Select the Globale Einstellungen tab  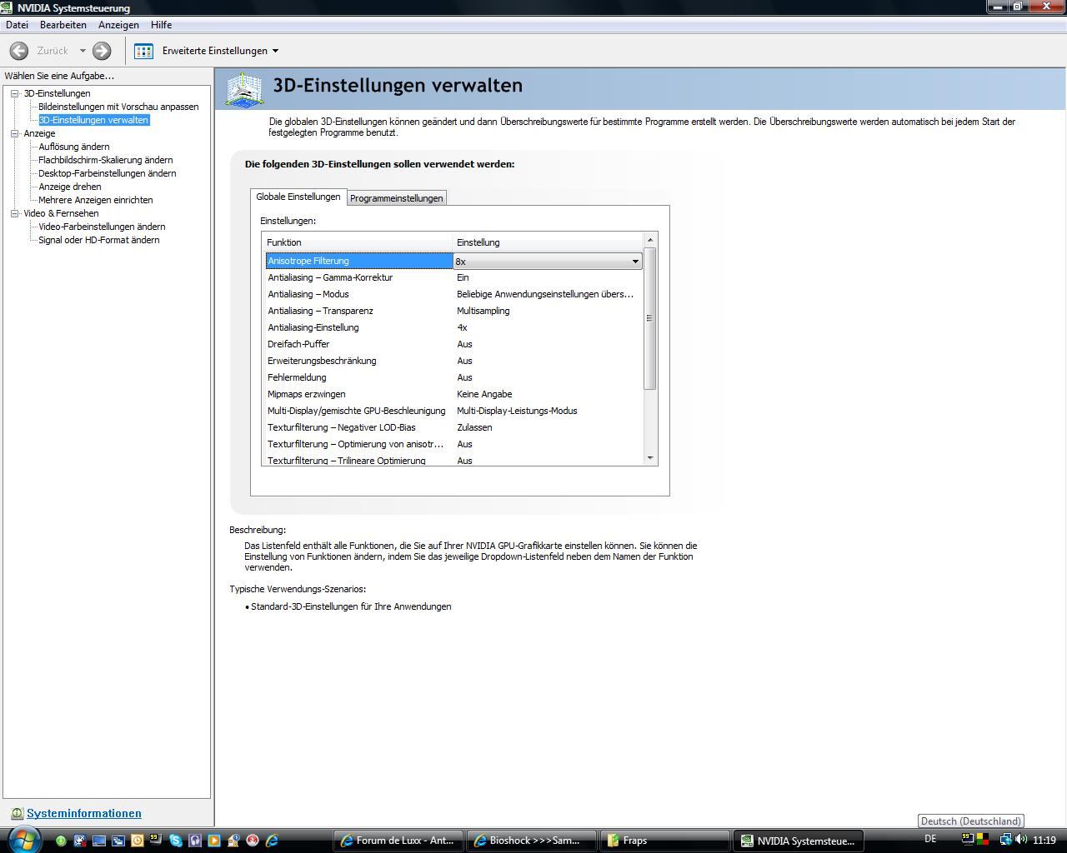298,197
